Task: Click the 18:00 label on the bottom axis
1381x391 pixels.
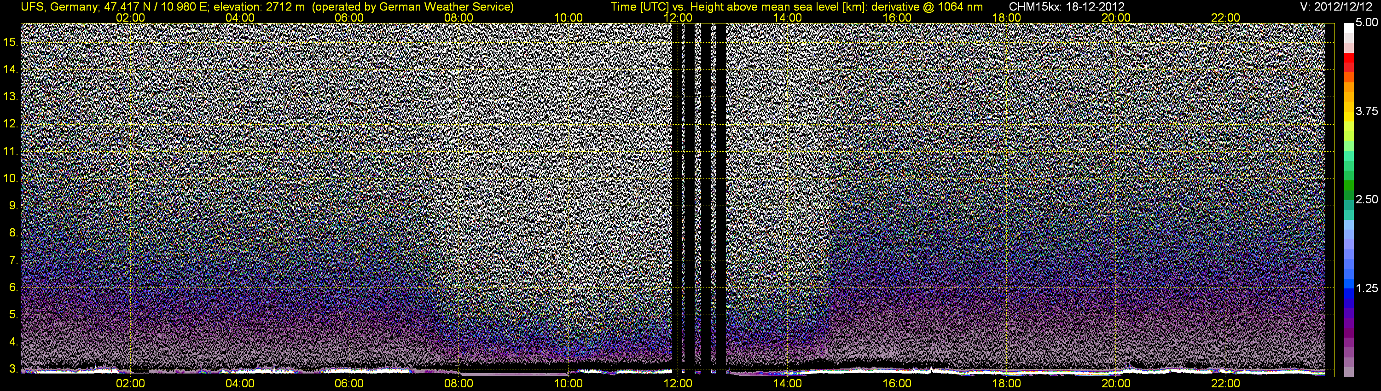Action: pos(1006,384)
